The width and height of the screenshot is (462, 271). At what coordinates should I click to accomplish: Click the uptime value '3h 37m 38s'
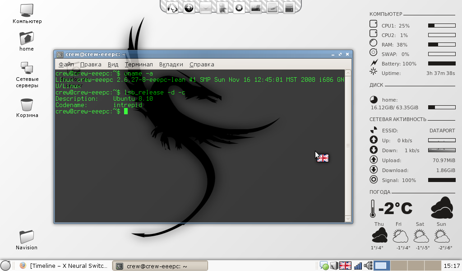tap(440, 73)
